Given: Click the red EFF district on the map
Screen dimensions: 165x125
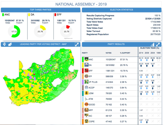Looking at the screenshot, I should pos(34,74).
